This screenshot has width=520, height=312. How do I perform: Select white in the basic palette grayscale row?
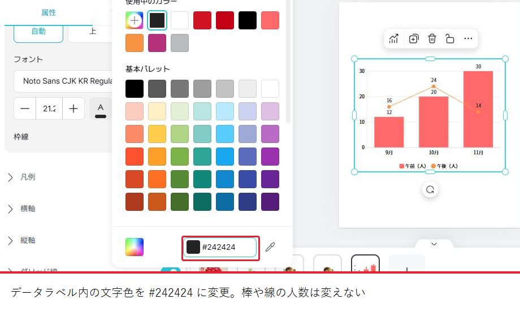(270, 89)
